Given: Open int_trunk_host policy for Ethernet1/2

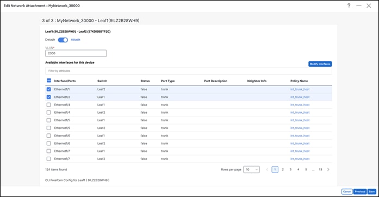Looking at the screenshot, I should pyautogui.click(x=300, y=97).
